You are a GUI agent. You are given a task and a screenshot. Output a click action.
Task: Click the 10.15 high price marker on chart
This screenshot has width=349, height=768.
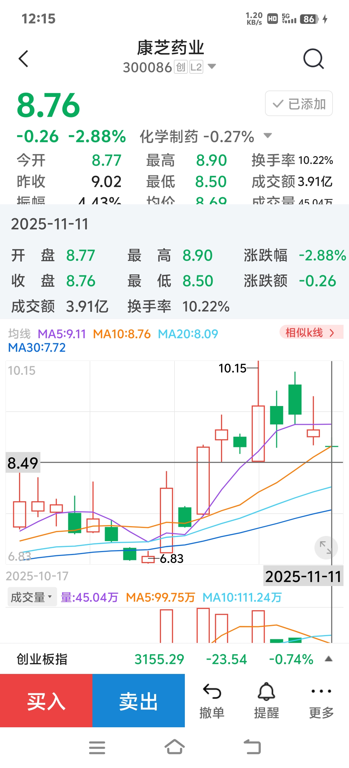click(232, 368)
